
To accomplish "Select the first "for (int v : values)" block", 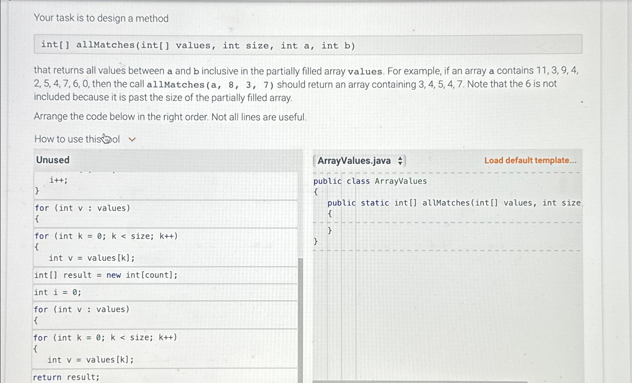I will click(x=165, y=213).
